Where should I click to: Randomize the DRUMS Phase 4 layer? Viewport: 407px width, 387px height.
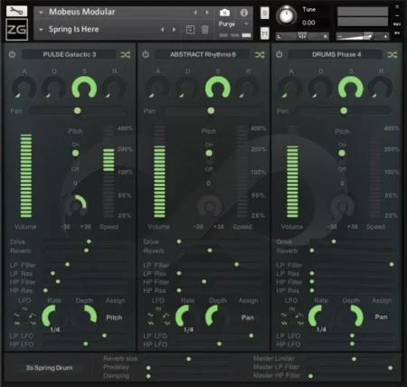pyautogui.click(x=393, y=54)
